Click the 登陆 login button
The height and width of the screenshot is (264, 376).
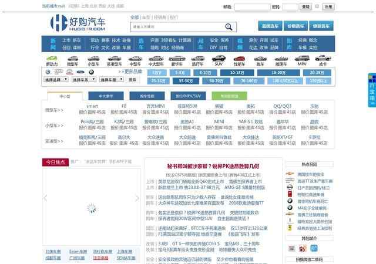pyautogui.click(x=305, y=6)
